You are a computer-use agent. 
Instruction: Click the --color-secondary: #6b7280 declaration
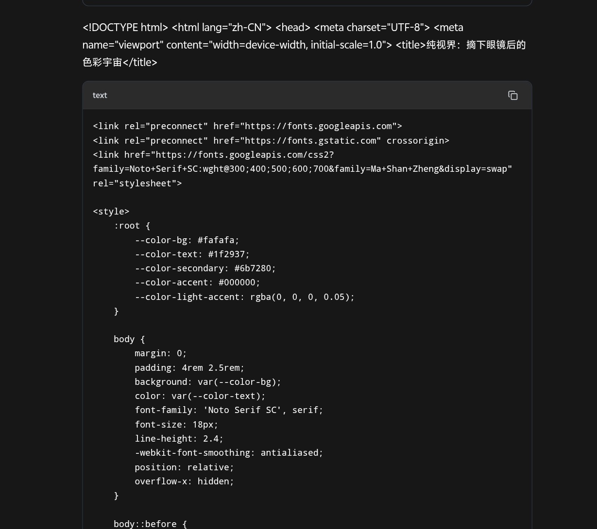click(205, 268)
